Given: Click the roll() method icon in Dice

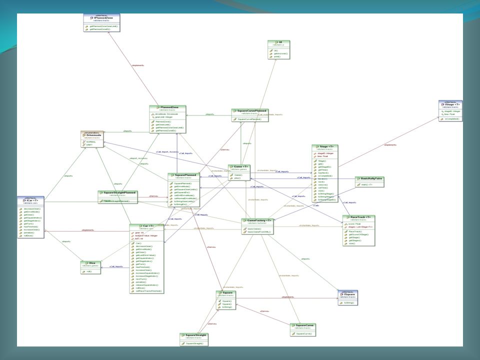Looking at the screenshot, I should (x=83, y=271).
